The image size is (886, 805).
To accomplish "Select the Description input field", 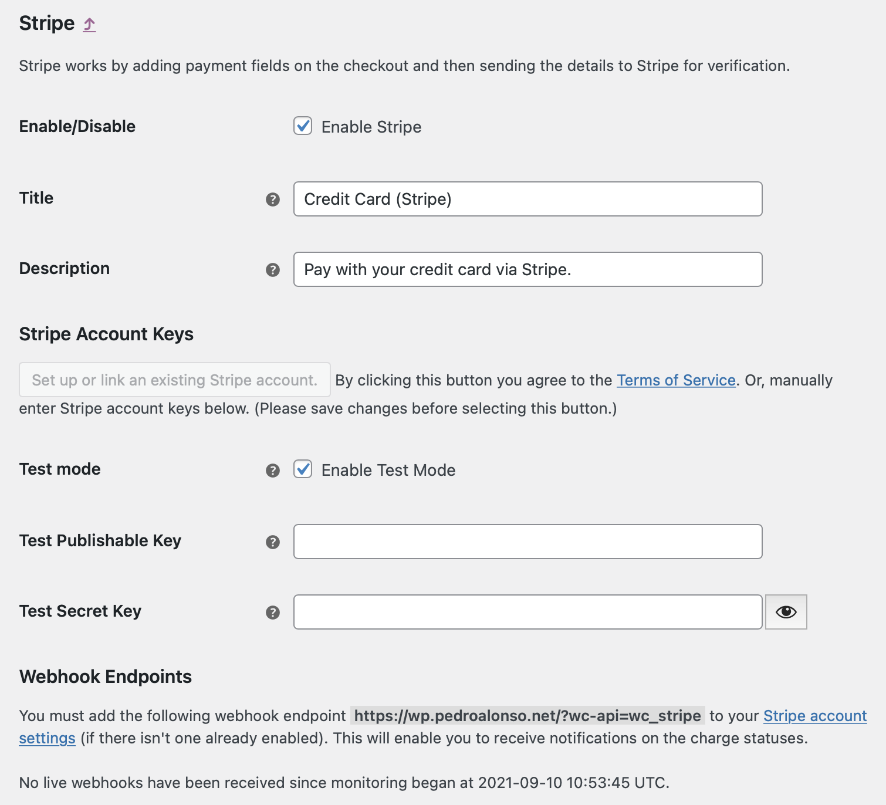I will click(527, 270).
